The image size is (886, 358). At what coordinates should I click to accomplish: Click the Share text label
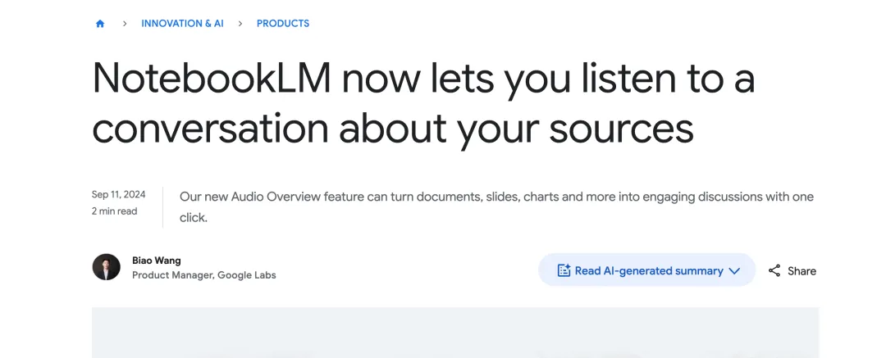point(802,271)
